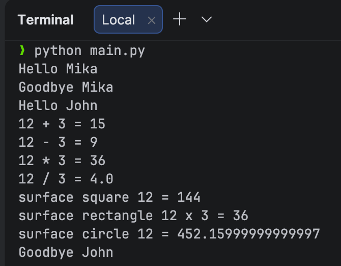Add a new terminal tab with plus icon

click(x=180, y=19)
